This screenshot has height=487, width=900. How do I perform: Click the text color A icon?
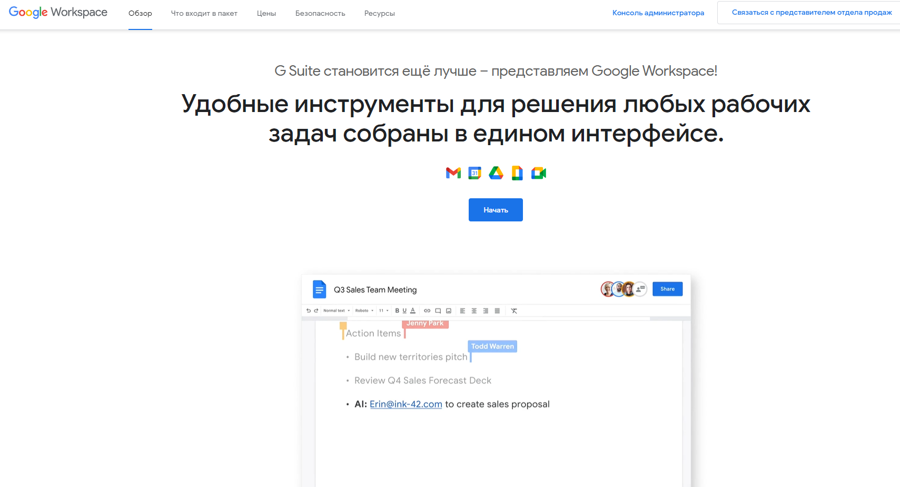[x=413, y=311]
